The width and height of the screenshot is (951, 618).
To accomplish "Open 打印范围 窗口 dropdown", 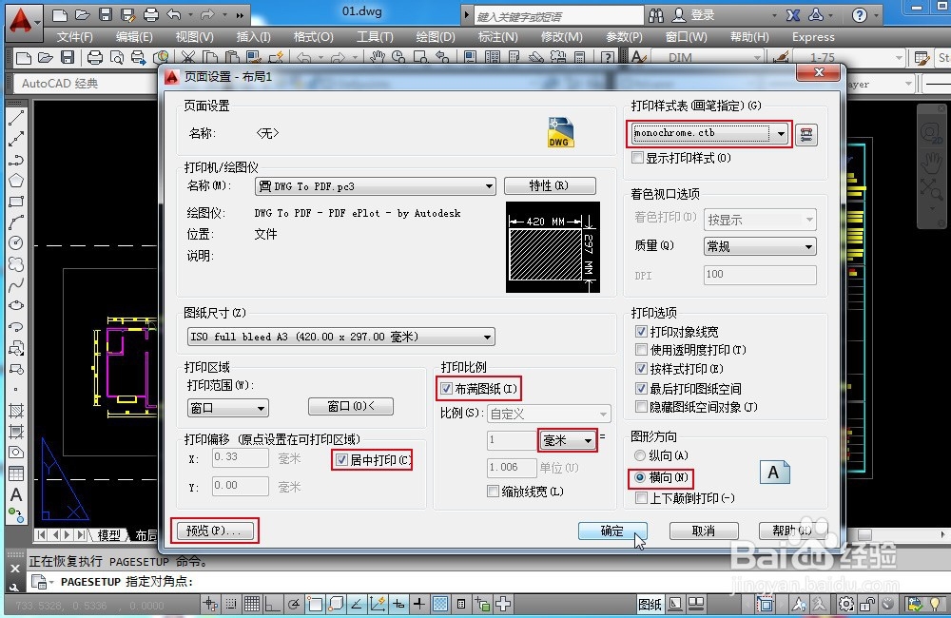I will pyautogui.click(x=227, y=408).
